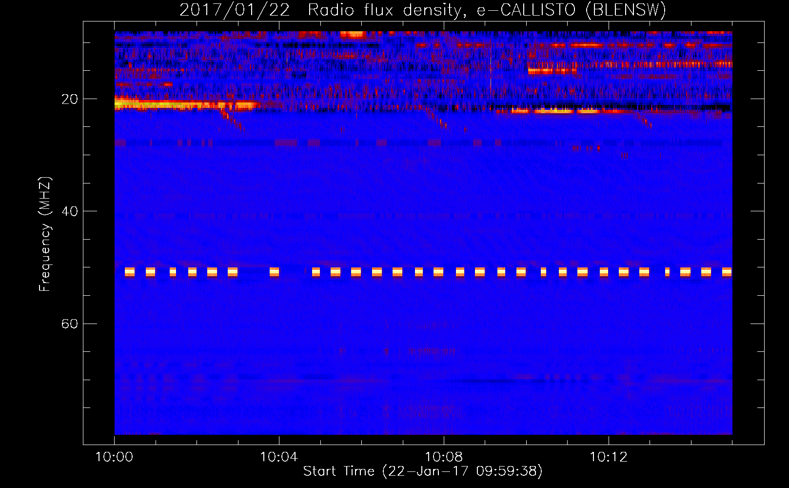Click the 60 frequency tick label
789x488 pixels.
[x=70, y=324]
